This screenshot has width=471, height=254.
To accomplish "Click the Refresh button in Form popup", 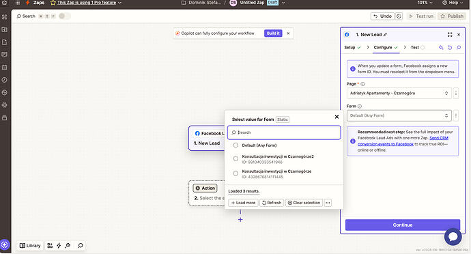I will point(272,203).
